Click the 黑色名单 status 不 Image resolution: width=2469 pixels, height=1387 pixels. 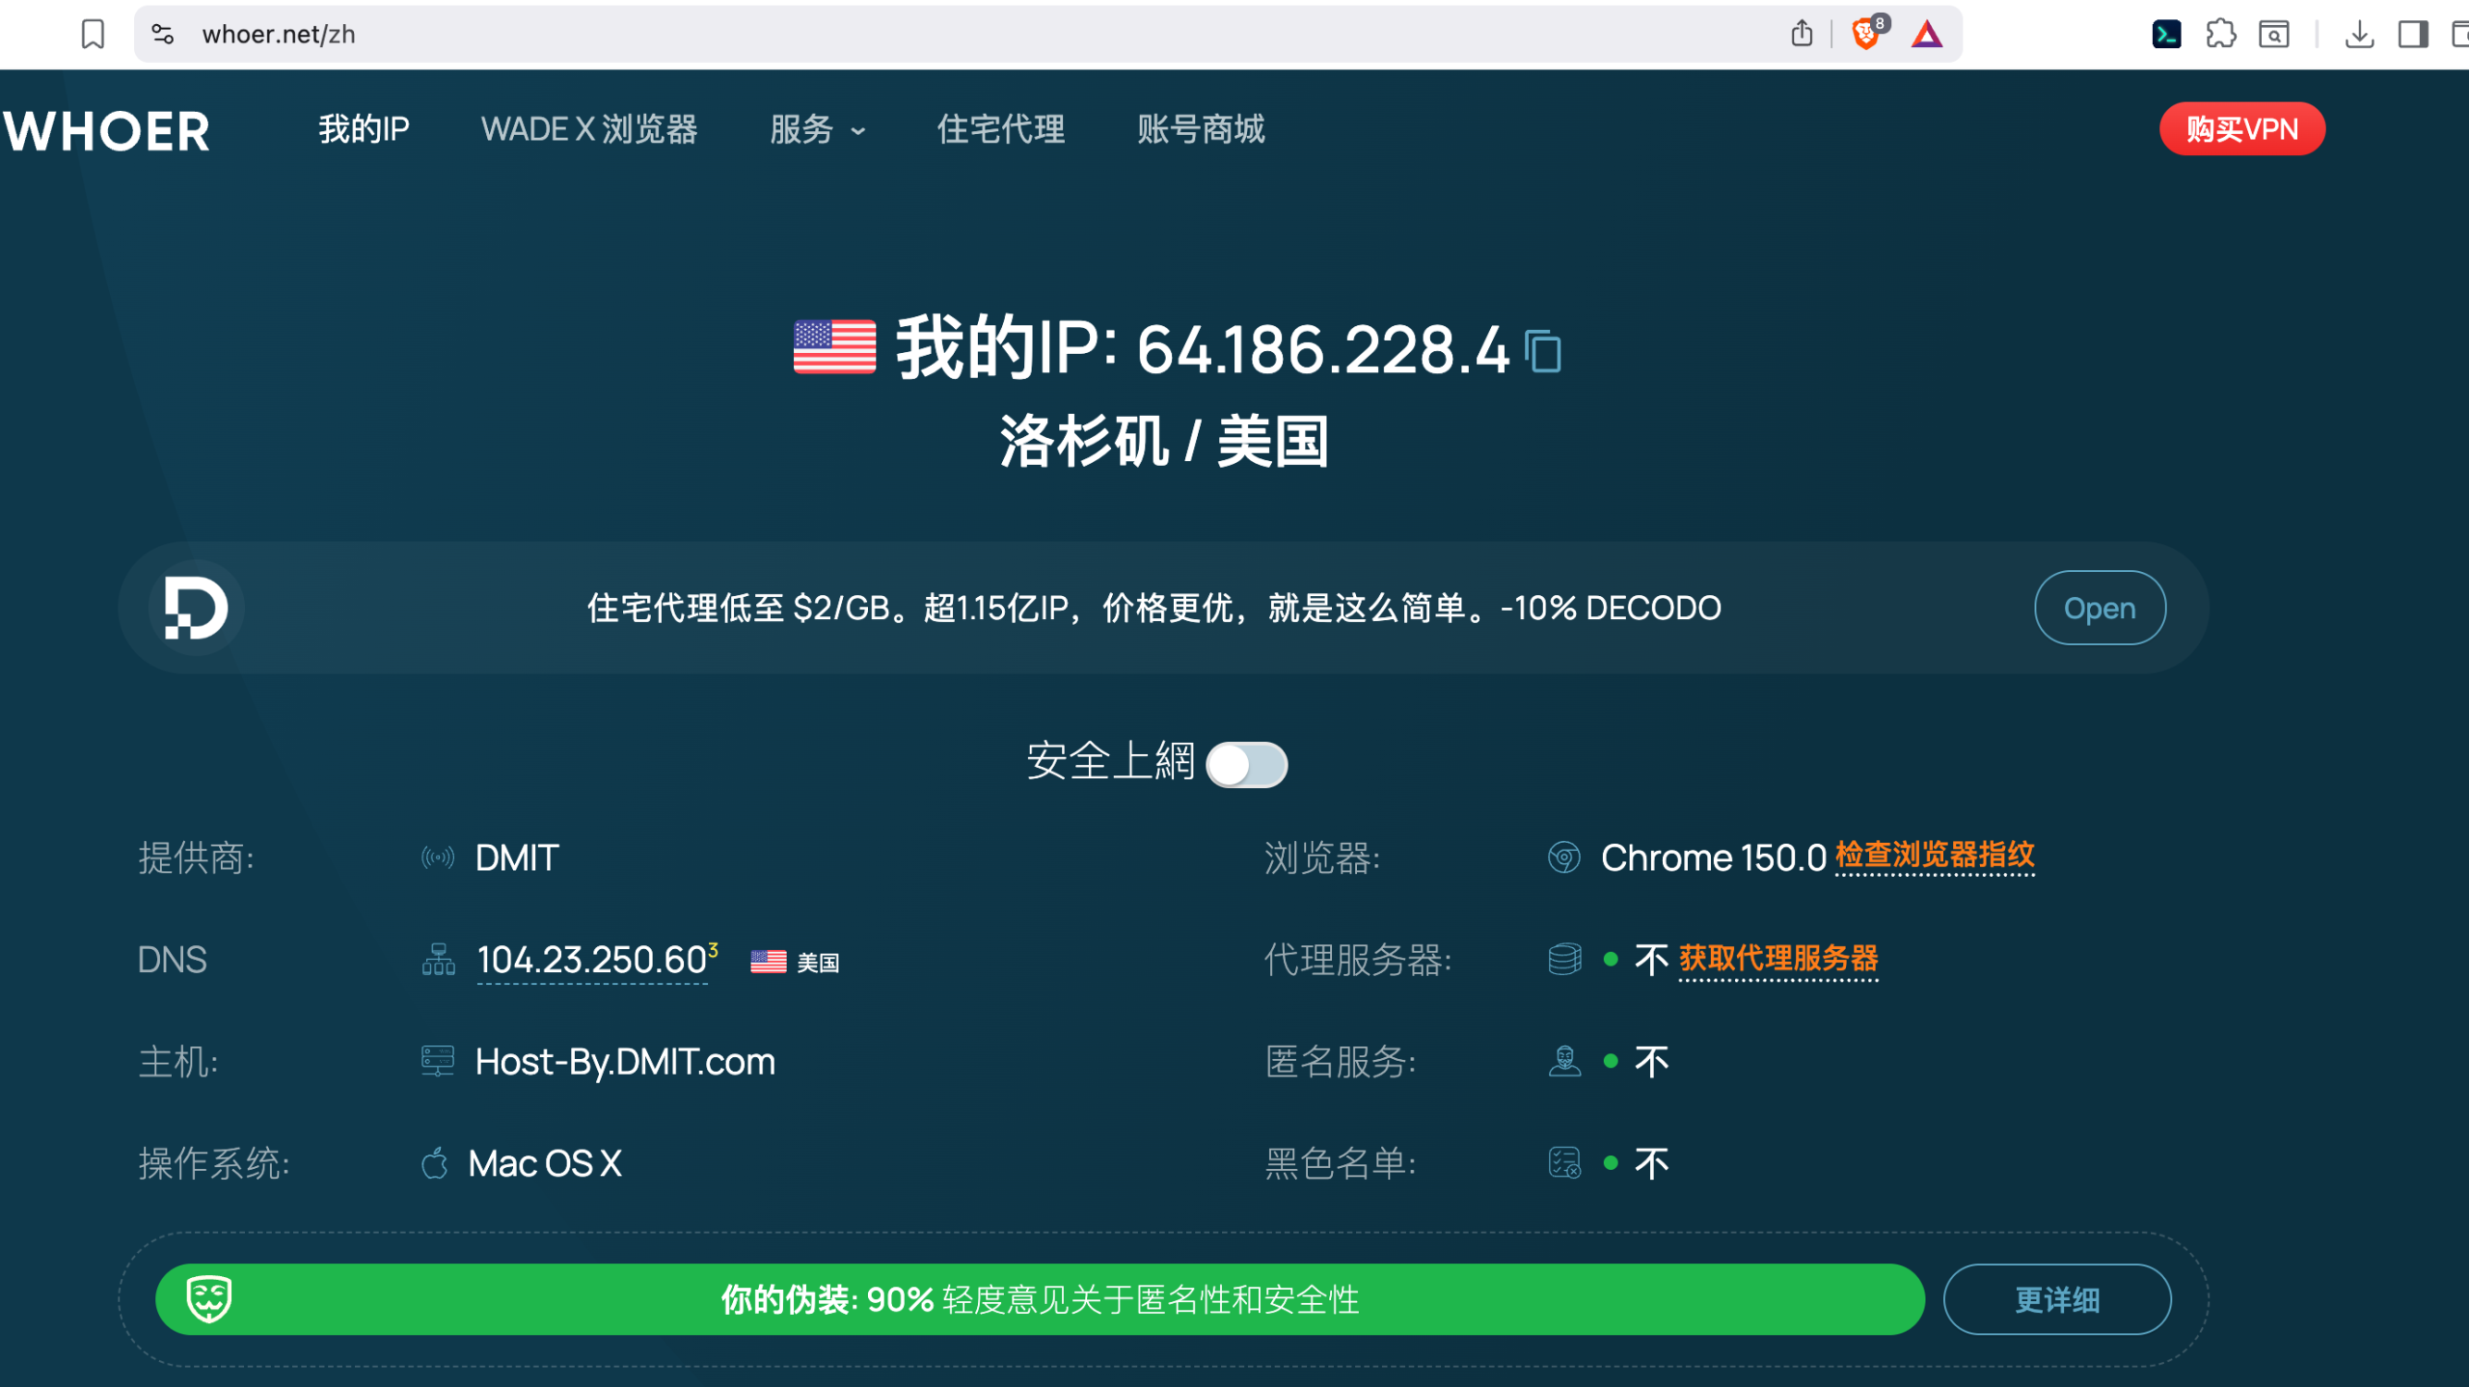pyautogui.click(x=1651, y=1164)
